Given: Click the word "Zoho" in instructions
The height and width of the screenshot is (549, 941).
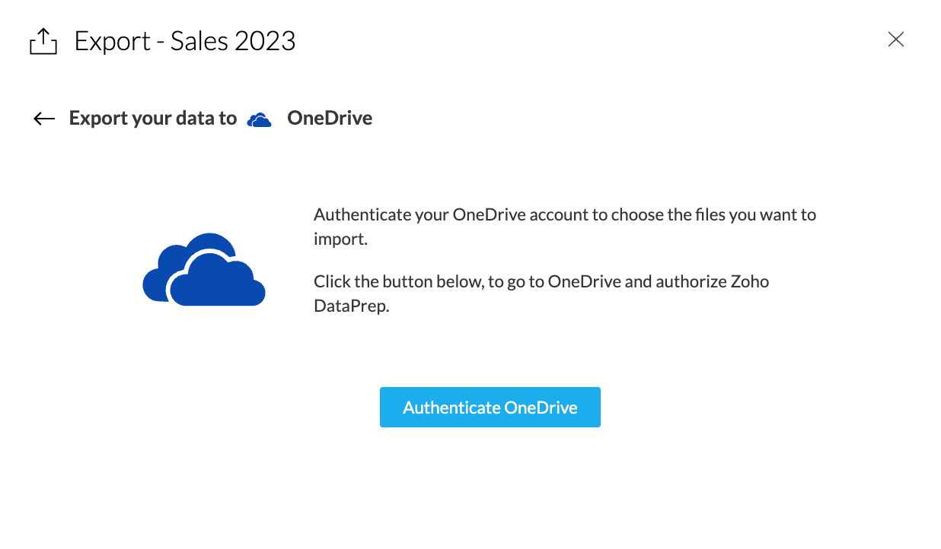Looking at the screenshot, I should (x=751, y=281).
